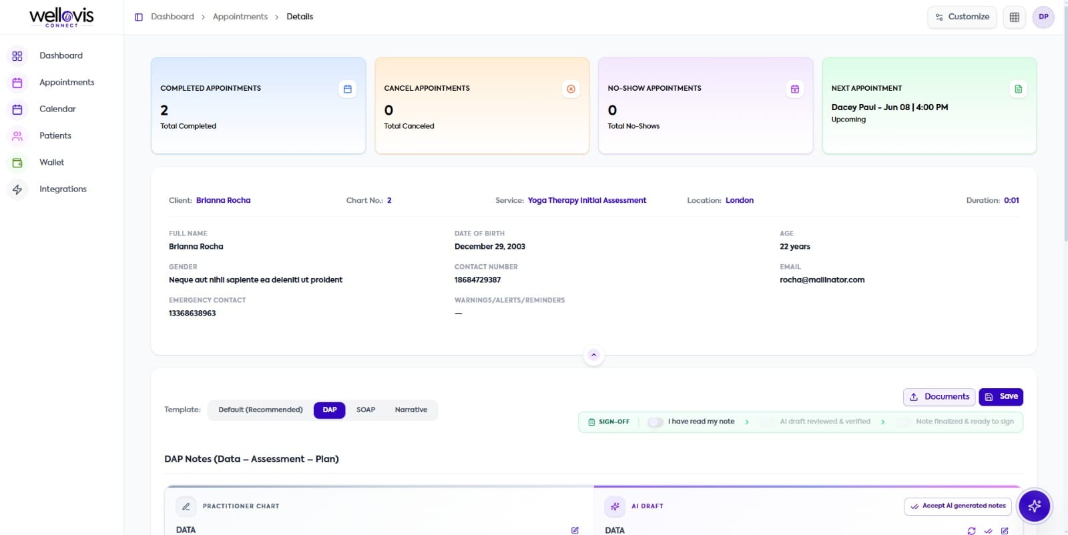Toggle the 'I have read my note' switch
Screen dimensions: 1068x535
(655, 422)
